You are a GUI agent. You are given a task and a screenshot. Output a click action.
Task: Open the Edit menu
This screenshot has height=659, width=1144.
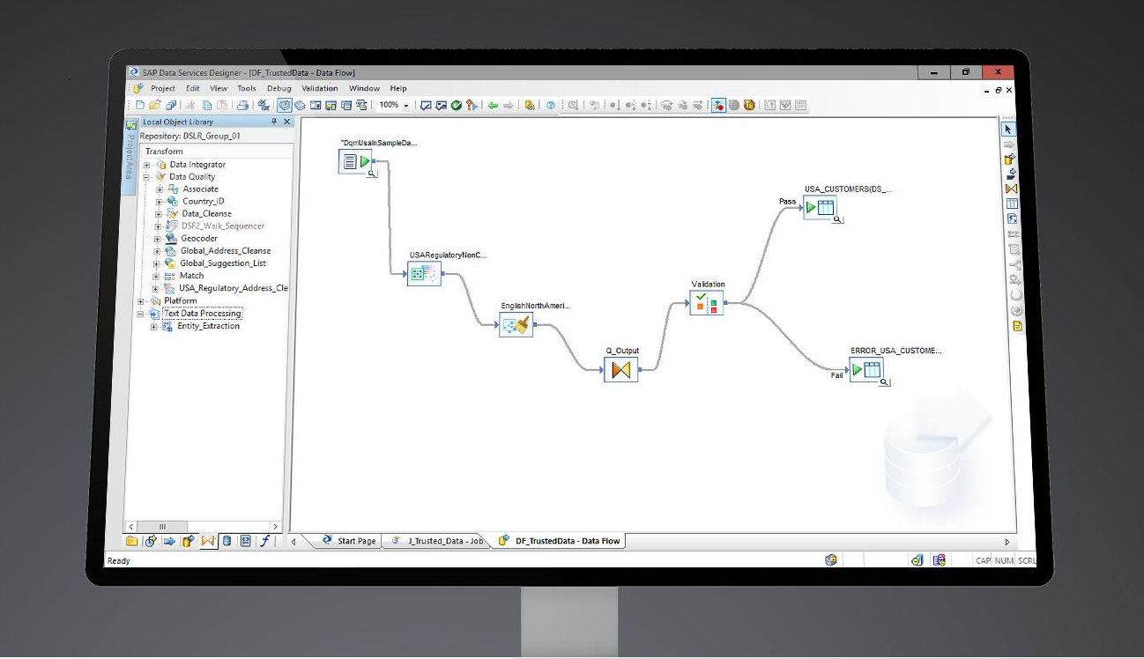193,88
